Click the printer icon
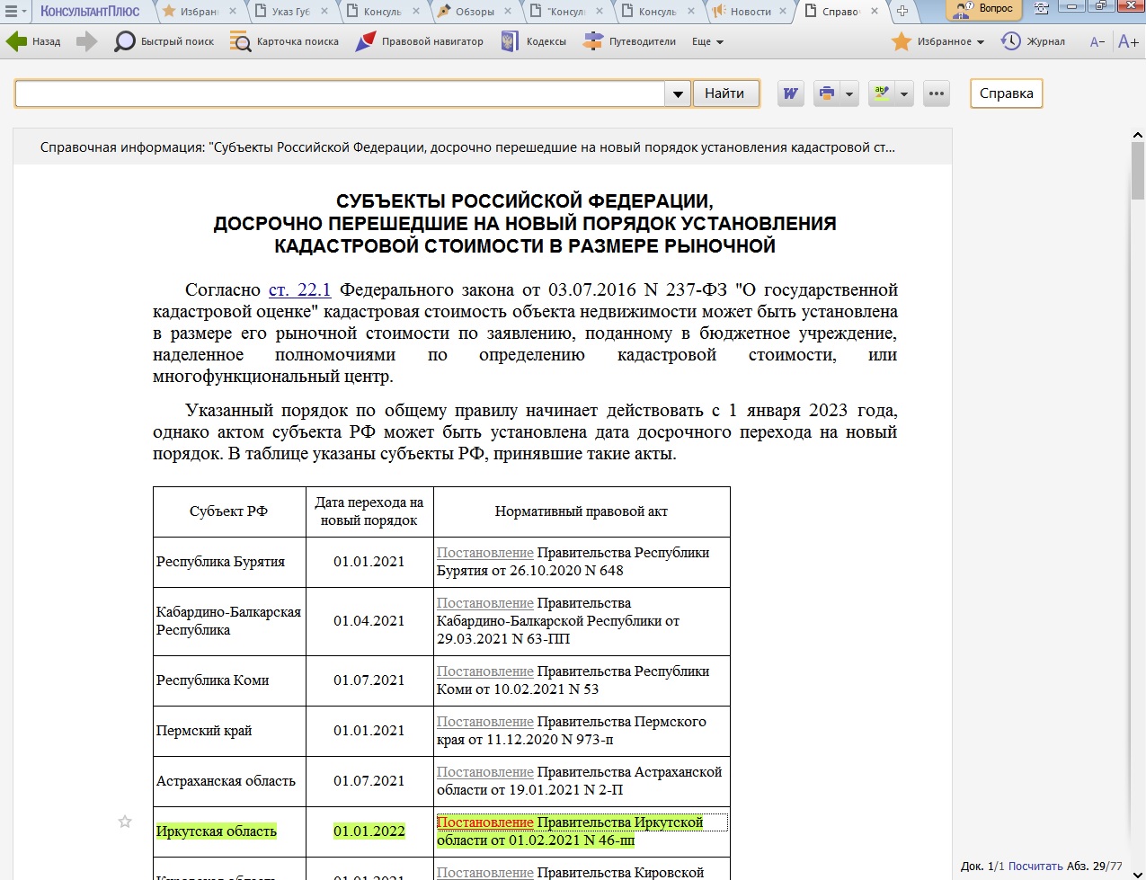 pyautogui.click(x=827, y=93)
